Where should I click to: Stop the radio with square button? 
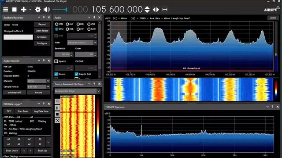15,10
